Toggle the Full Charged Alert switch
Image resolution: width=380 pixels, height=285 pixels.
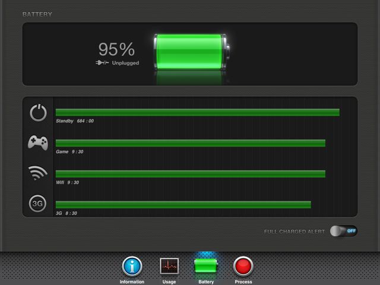coord(343,231)
